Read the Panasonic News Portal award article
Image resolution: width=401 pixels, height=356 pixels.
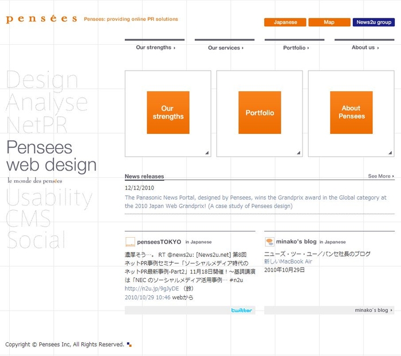(255, 202)
